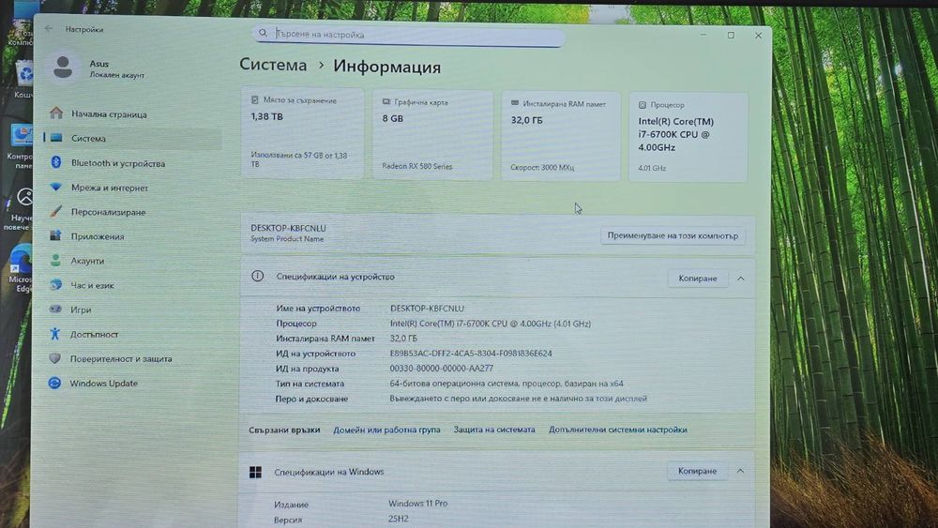Click the Достъпност accessibility icon
Image resolution: width=938 pixels, height=528 pixels.
pos(55,334)
